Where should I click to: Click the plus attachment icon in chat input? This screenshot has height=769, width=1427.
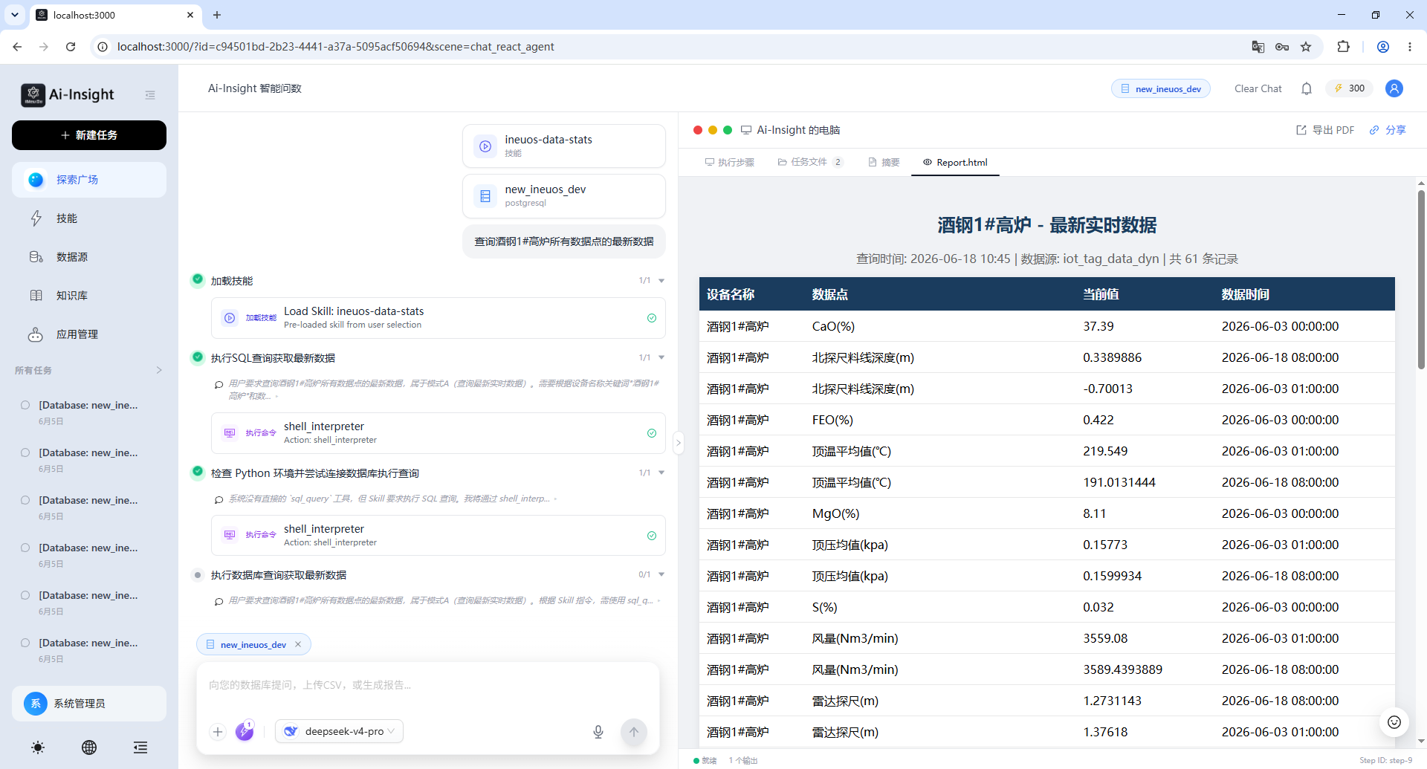(x=218, y=732)
